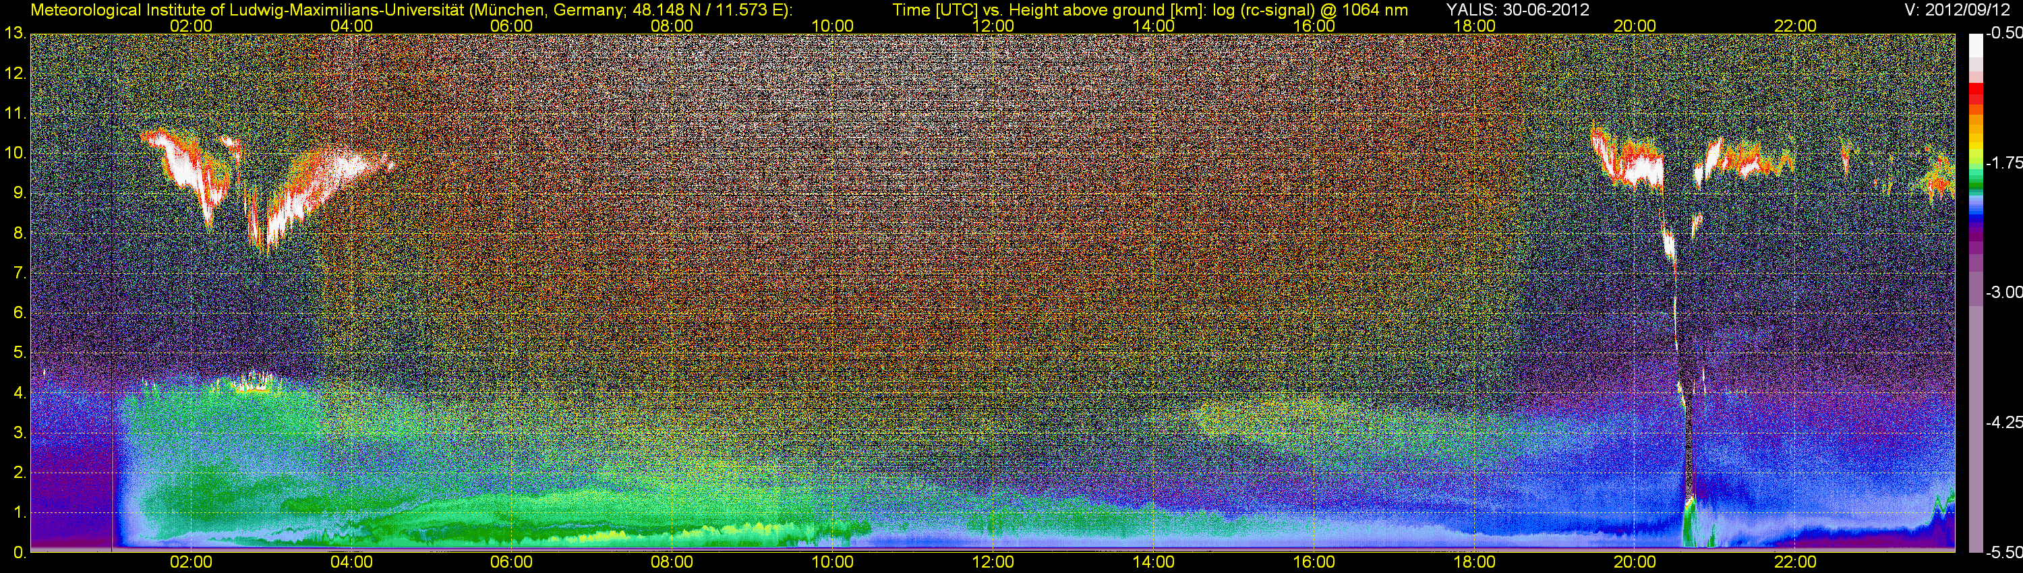Click the 0. km height axis label
Screen dimensions: 2023x573
20,553
